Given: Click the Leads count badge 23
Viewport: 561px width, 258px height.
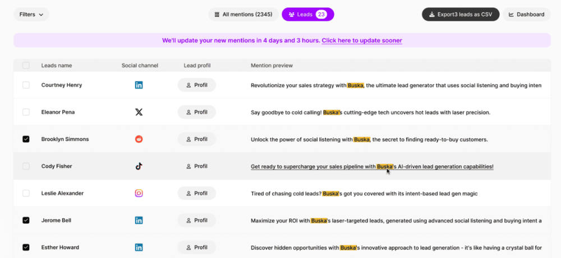Looking at the screenshot, I should pos(321,15).
